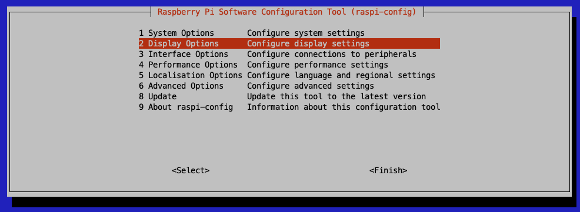This screenshot has width=580, height=212.
Task: Open the Localisation Options entry
Action: [x=289, y=75]
